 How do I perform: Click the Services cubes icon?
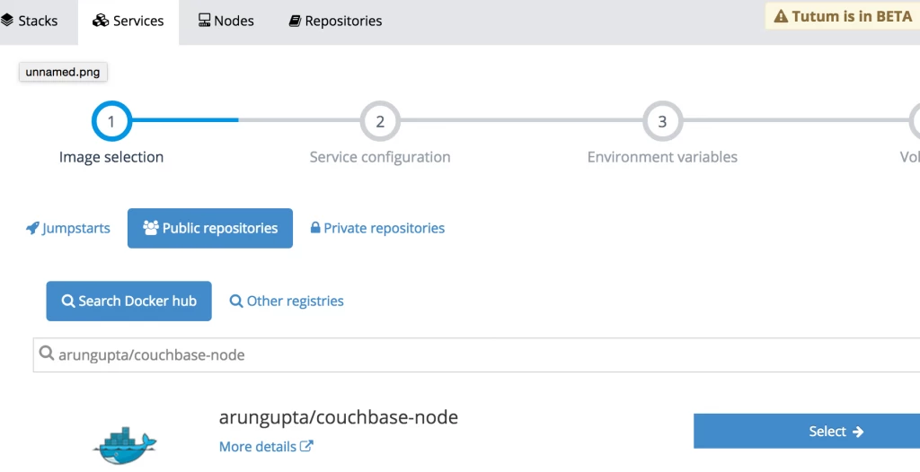tap(101, 21)
